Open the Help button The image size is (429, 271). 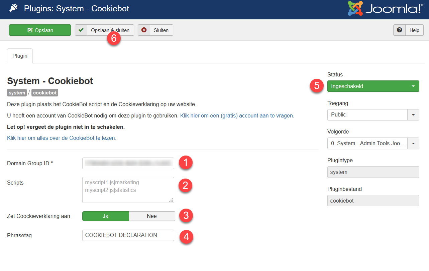click(408, 30)
